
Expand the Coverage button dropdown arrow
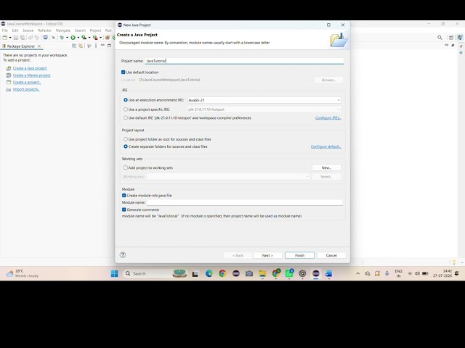(x=89, y=38)
